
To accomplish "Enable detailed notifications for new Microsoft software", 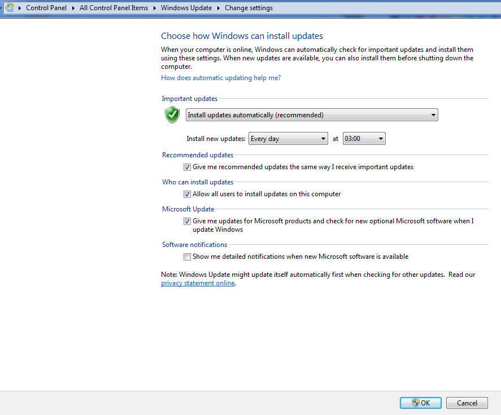I will click(187, 257).
